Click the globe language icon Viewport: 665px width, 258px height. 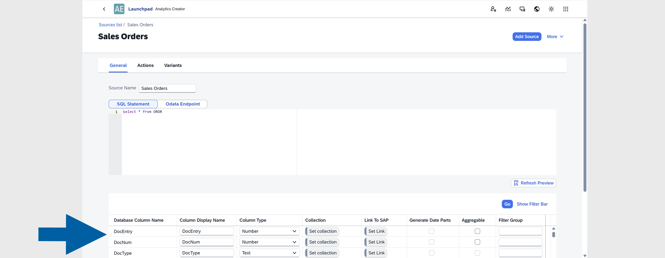(537, 9)
